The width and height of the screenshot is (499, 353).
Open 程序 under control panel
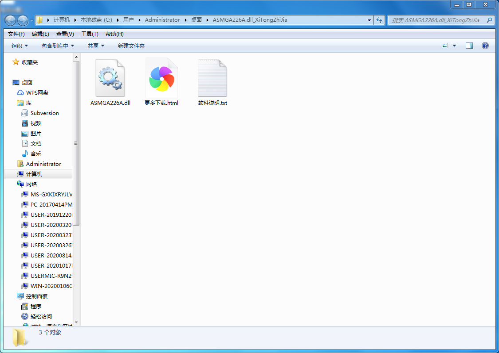[x=36, y=306]
